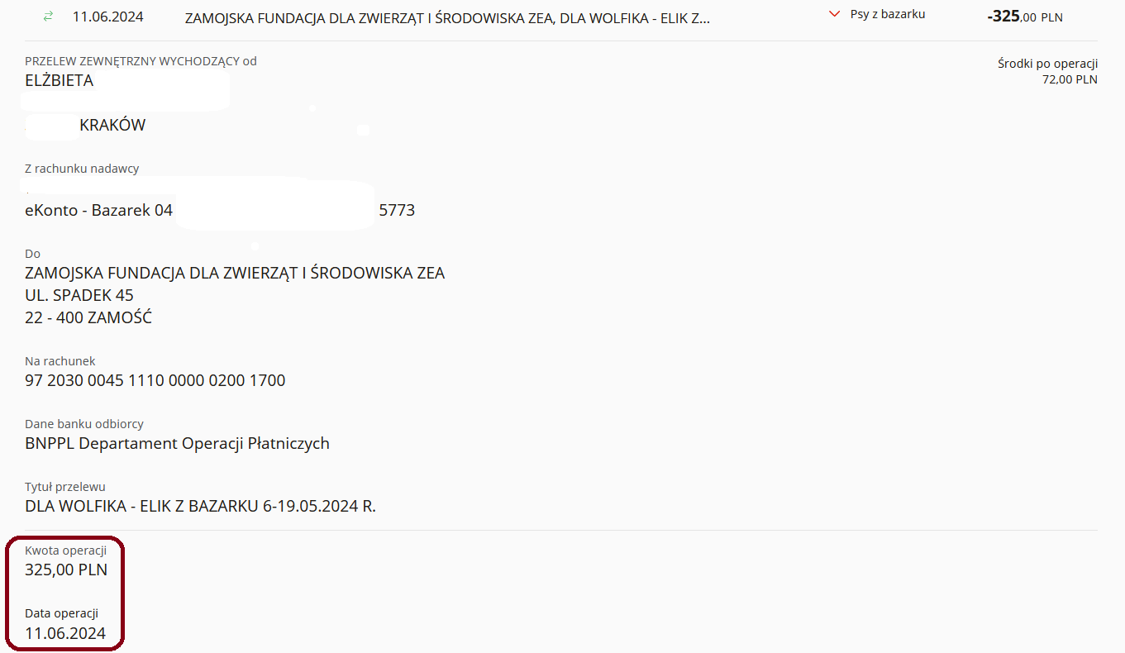Click the sender city KRAKÓW
Image resolution: width=1125 pixels, height=653 pixels.
(x=112, y=126)
